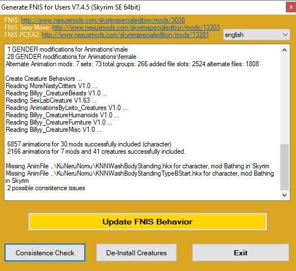Click 'Reading AnimationsByLeito_Creatures V1.0' line

(66, 108)
